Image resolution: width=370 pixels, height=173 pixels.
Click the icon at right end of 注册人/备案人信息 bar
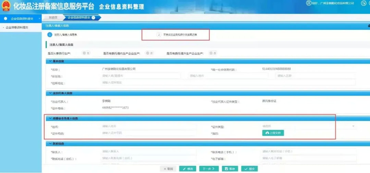[368, 26]
